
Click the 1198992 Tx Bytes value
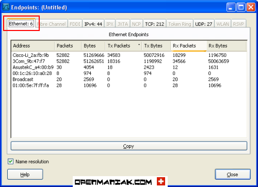[153, 61]
